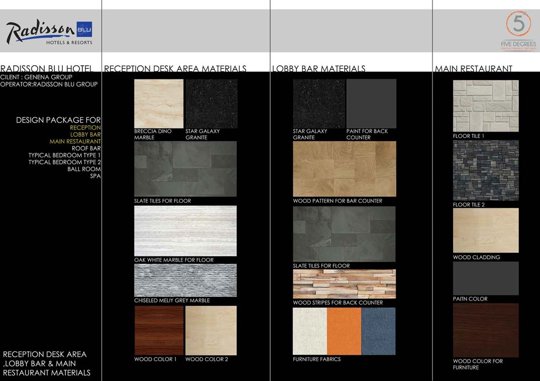Viewport: 540px width, 381px height.
Task: Select the Floor Tile 1 stone swatch
Action: 486,106
